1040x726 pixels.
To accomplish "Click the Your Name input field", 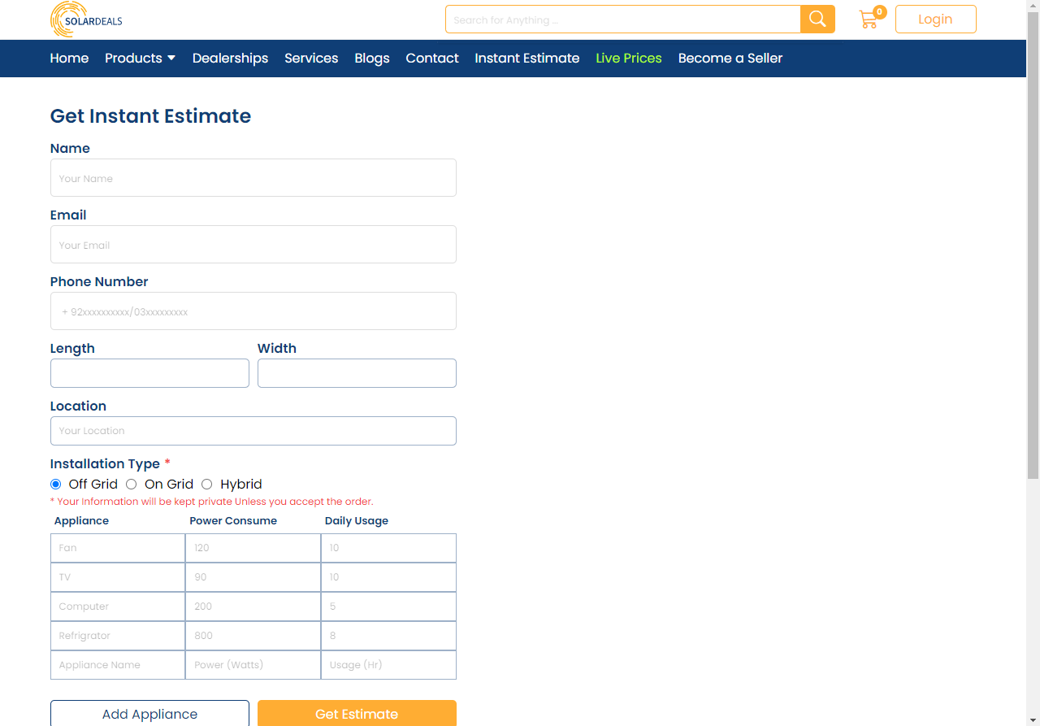I will (253, 177).
